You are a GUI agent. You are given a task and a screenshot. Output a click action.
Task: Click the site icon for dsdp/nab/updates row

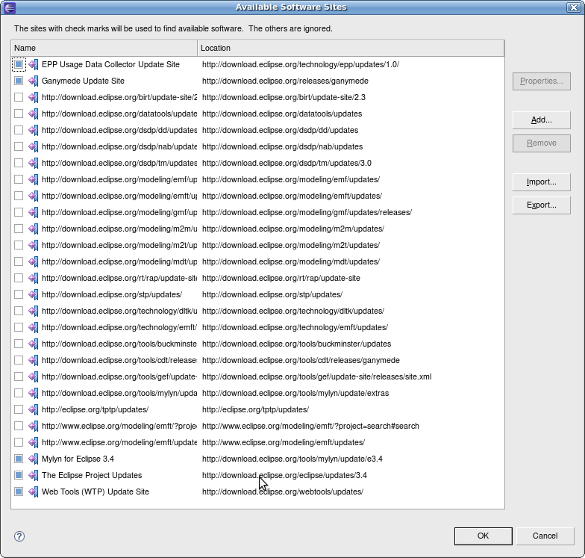point(33,146)
